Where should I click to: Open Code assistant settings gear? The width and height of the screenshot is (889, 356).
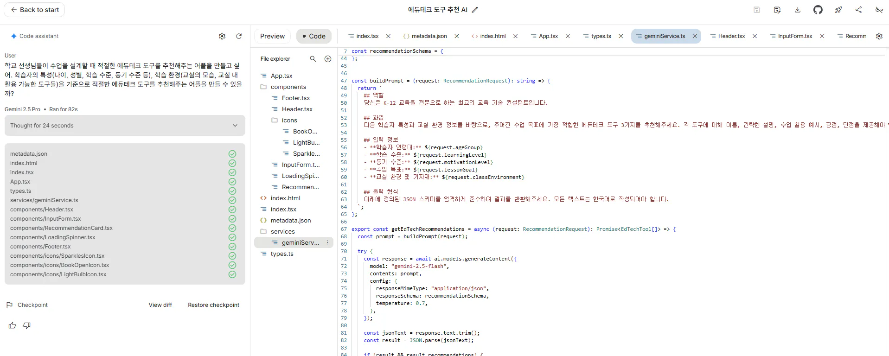[x=222, y=36]
